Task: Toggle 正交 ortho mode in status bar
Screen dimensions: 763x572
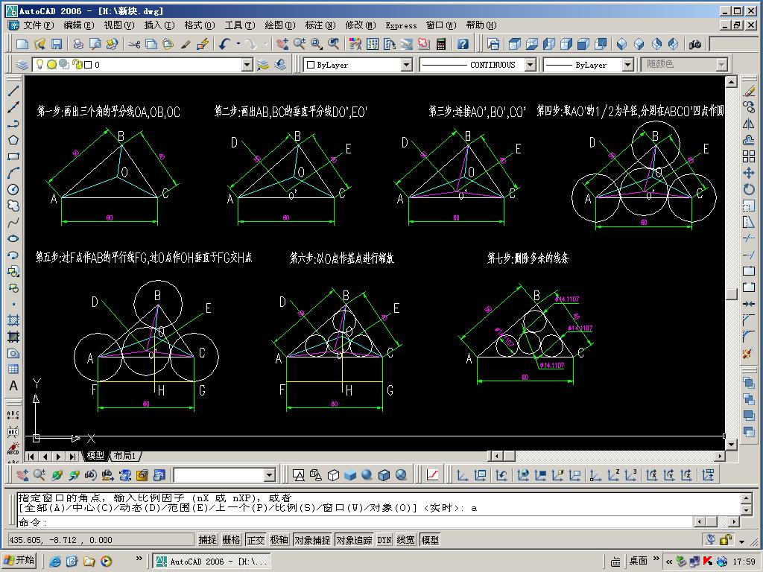Action: pyautogui.click(x=256, y=540)
